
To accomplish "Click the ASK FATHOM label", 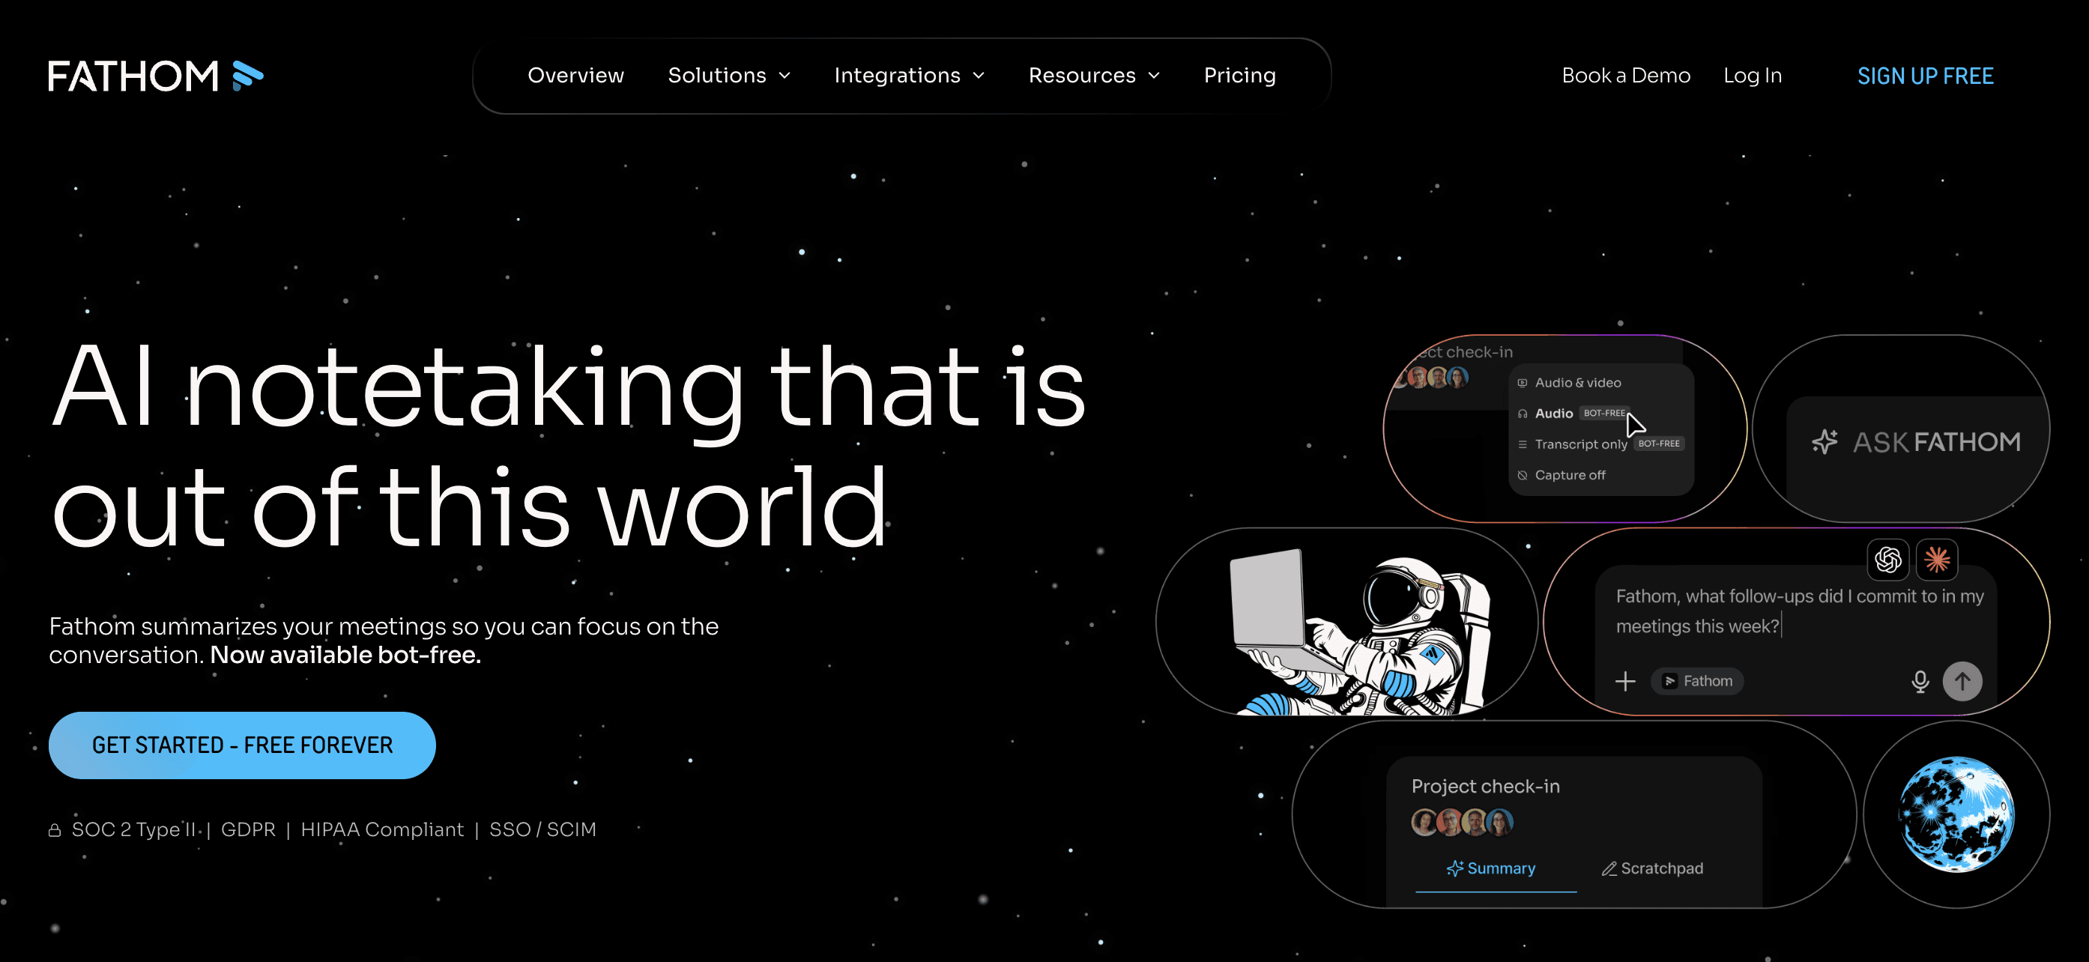I will pyautogui.click(x=1935, y=442).
